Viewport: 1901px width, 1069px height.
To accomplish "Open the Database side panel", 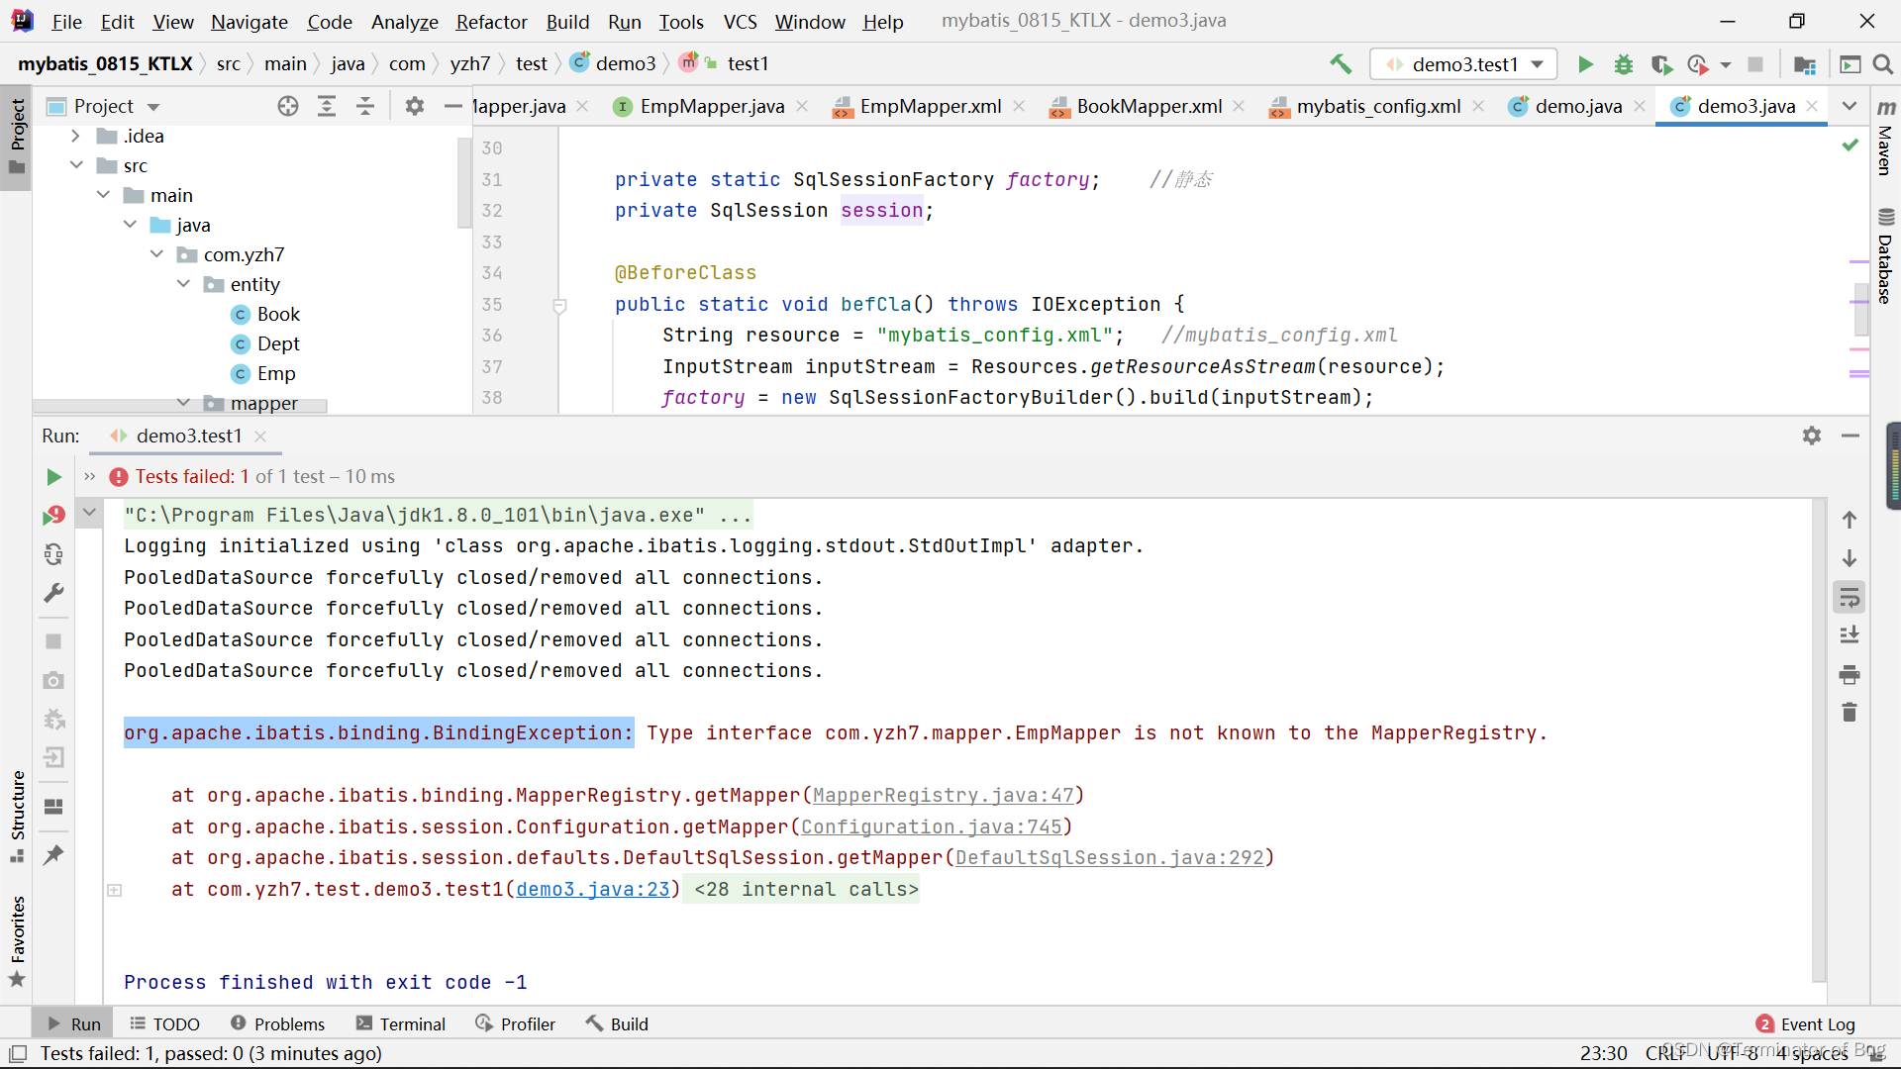I will tap(1885, 255).
